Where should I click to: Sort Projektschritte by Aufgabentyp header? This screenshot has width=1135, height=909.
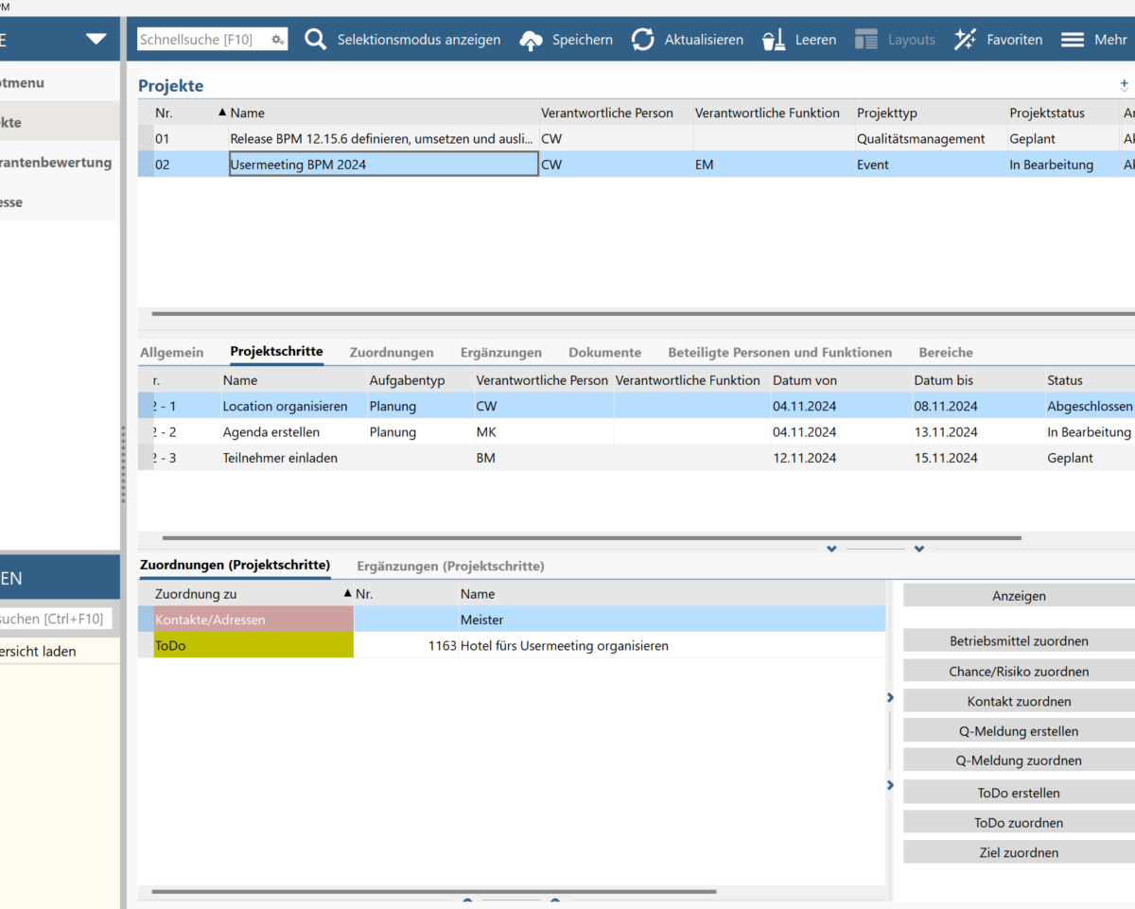[420, 380]
